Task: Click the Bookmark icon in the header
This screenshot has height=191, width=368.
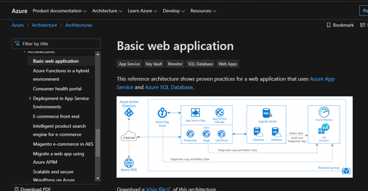Action: (x=328, y=25)
